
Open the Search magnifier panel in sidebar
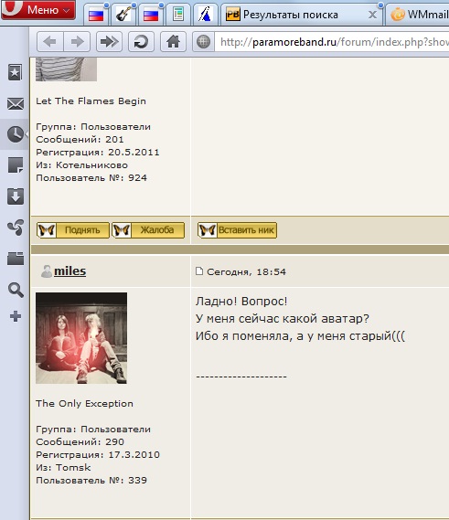[16, 290]
